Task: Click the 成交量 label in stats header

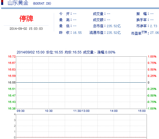Action: [99, 14]
